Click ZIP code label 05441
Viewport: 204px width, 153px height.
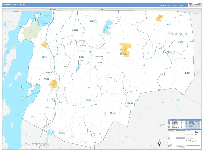[130, 103]
